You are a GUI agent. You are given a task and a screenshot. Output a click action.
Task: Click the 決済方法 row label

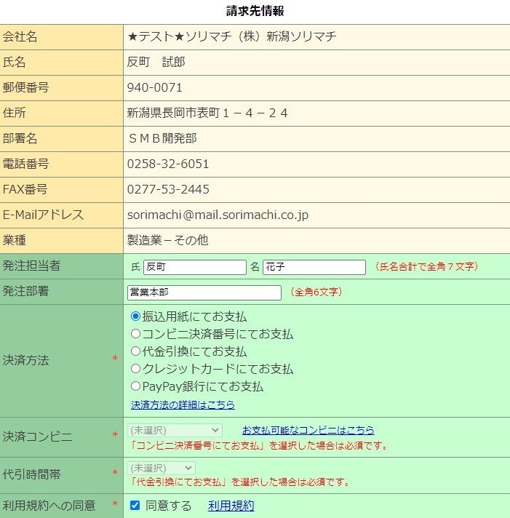[x=25, y=360]
